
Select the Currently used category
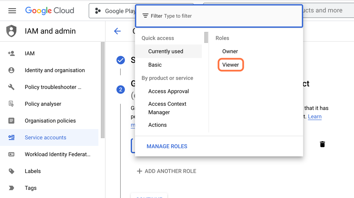168,51
